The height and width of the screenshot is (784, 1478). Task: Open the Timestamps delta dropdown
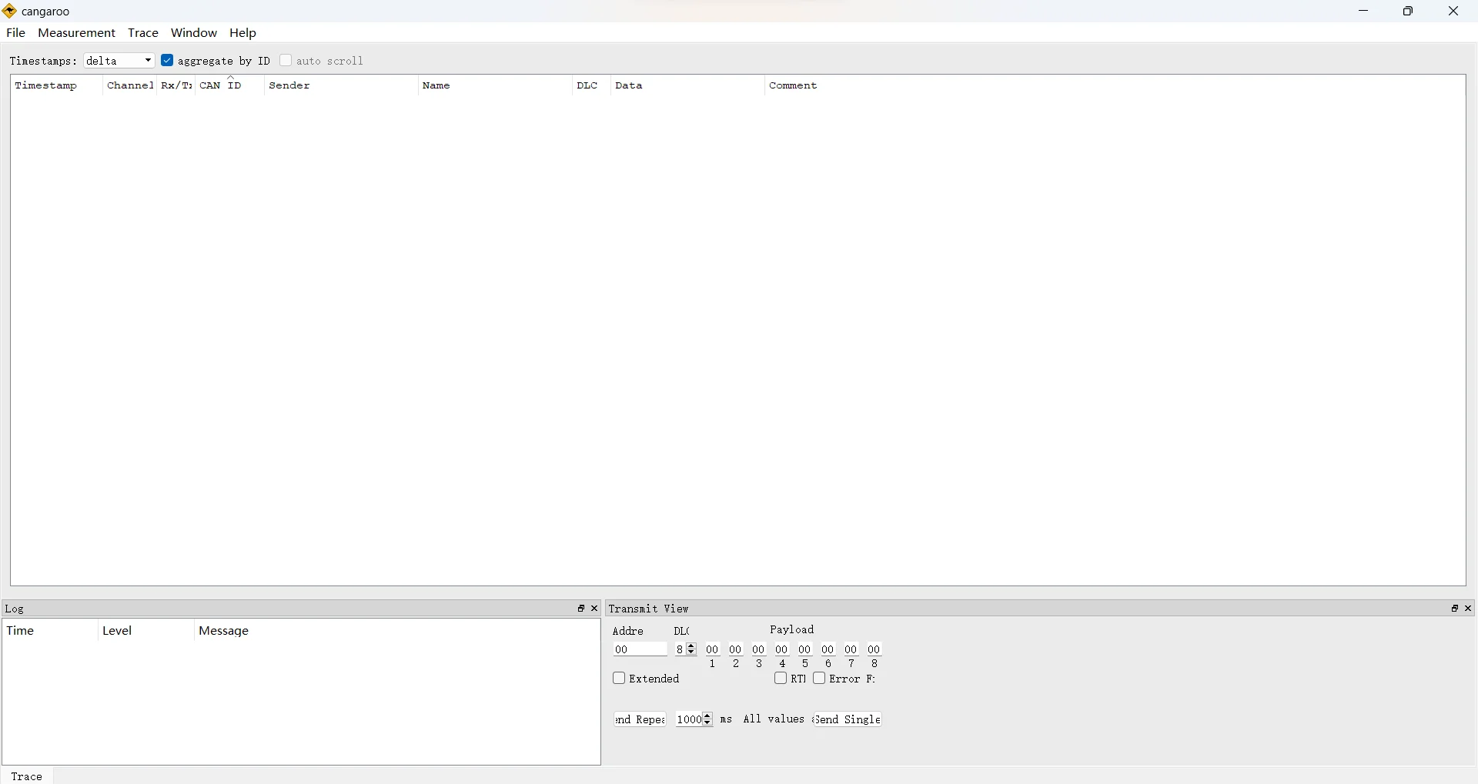pyautogui.click(x=119, y=60)
